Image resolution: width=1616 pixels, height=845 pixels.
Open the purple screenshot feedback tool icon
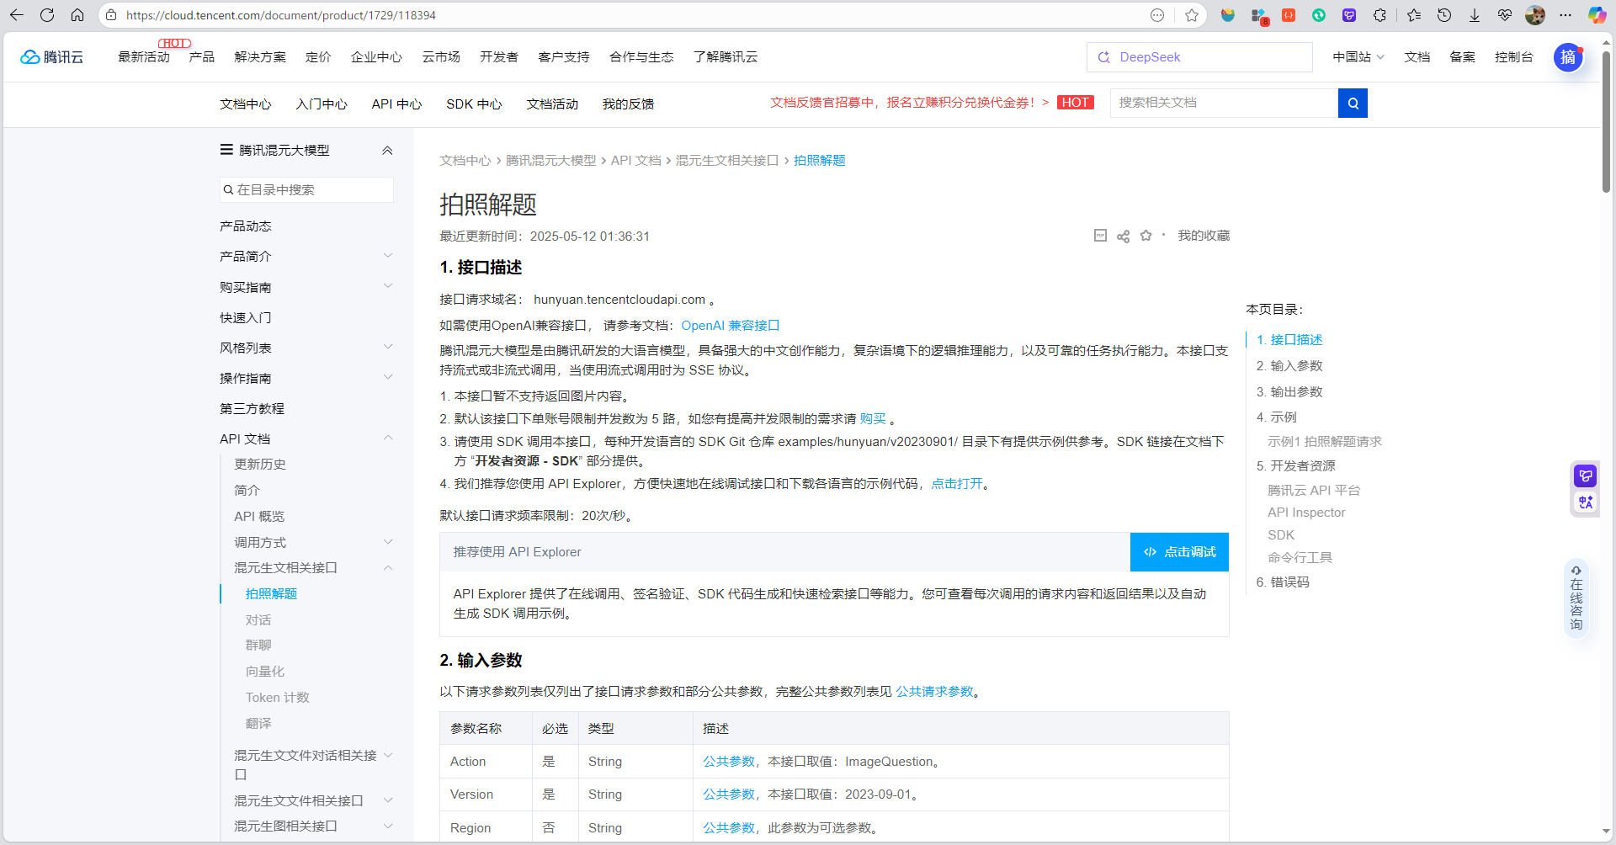pyautogui.click(x=1585, y=476)
